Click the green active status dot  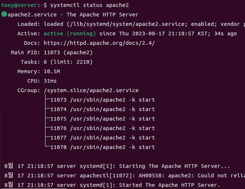coord(4,15)
